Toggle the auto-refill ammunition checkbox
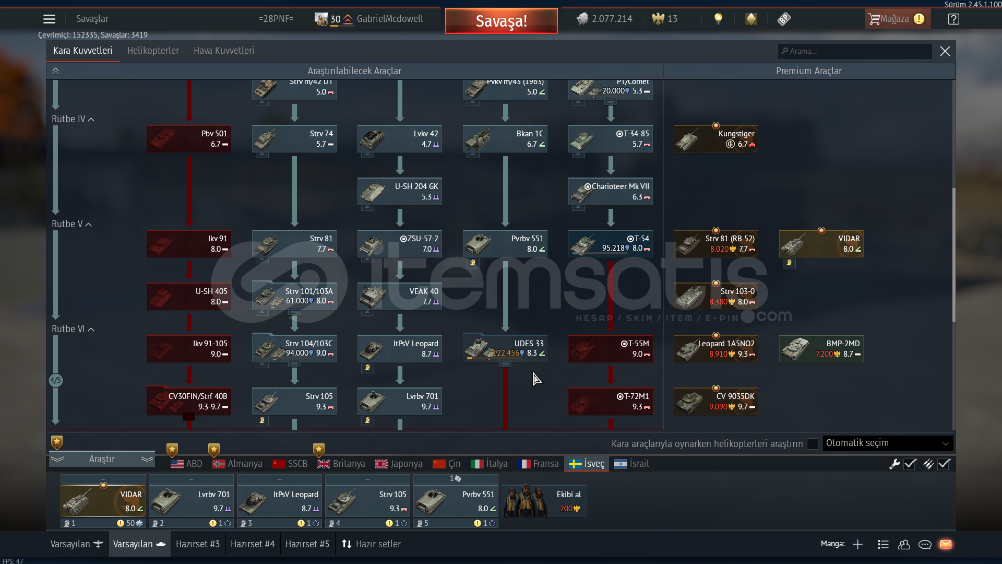The width and height of the screenshot is (1002, 564). (944, 464)
